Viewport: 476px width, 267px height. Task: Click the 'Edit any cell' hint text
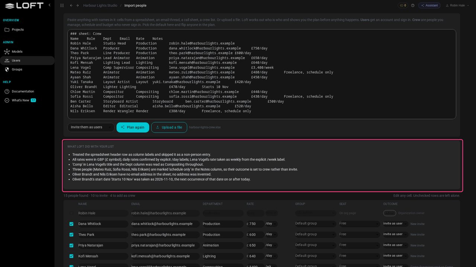[427, 195]
